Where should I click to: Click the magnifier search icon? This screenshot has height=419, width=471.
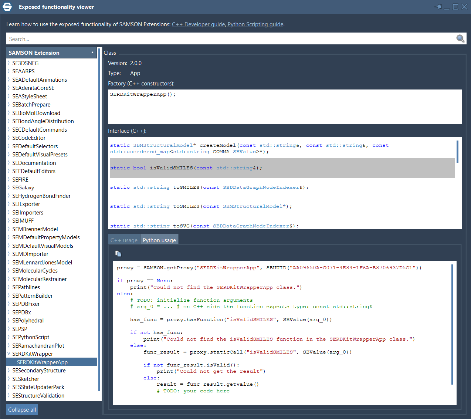point(460,38)
